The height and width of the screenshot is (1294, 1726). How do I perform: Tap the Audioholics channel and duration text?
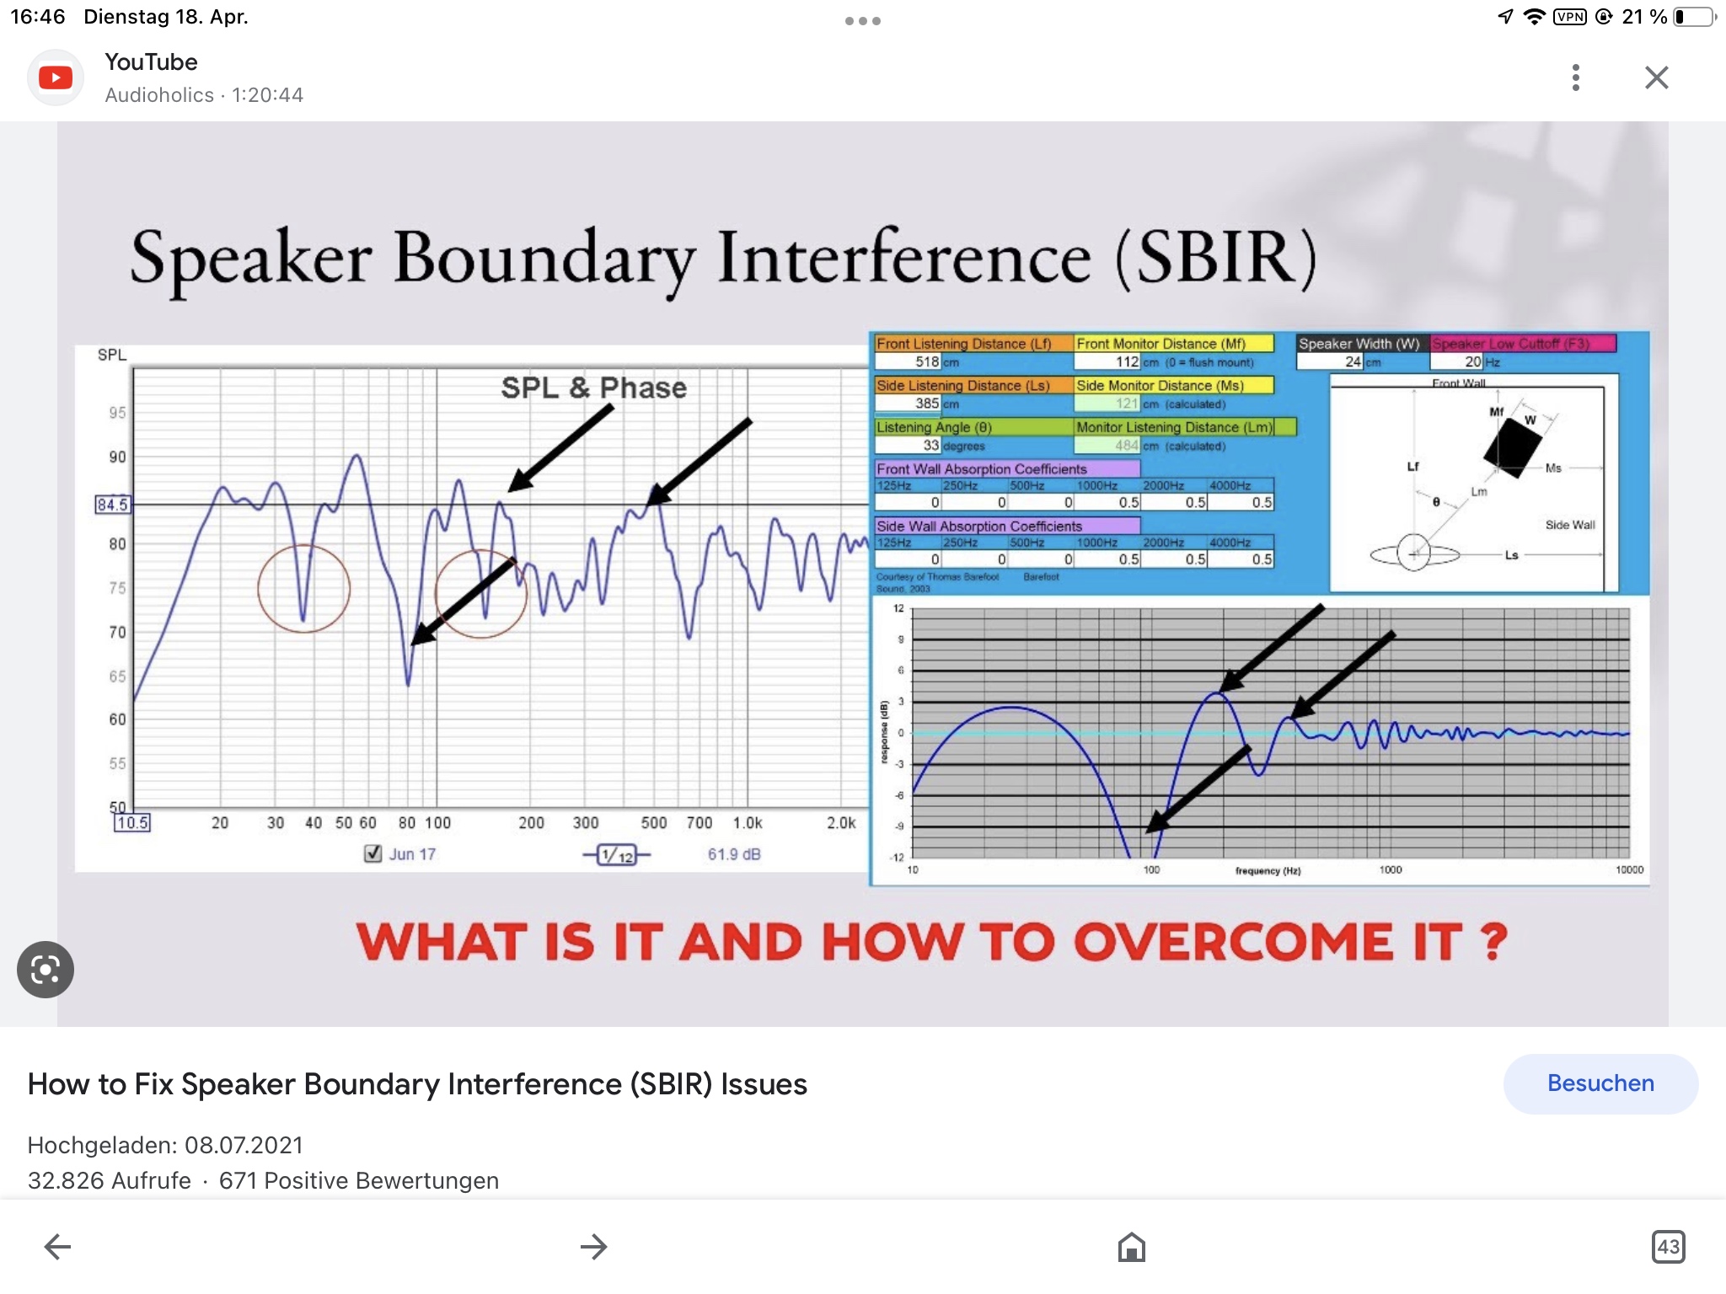[204, 95]
